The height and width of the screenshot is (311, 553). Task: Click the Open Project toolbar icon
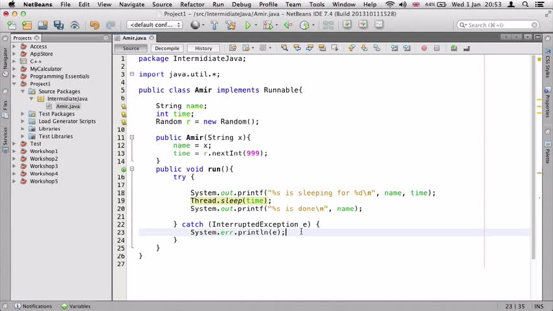pyautogui.click(x=43, y=25)
